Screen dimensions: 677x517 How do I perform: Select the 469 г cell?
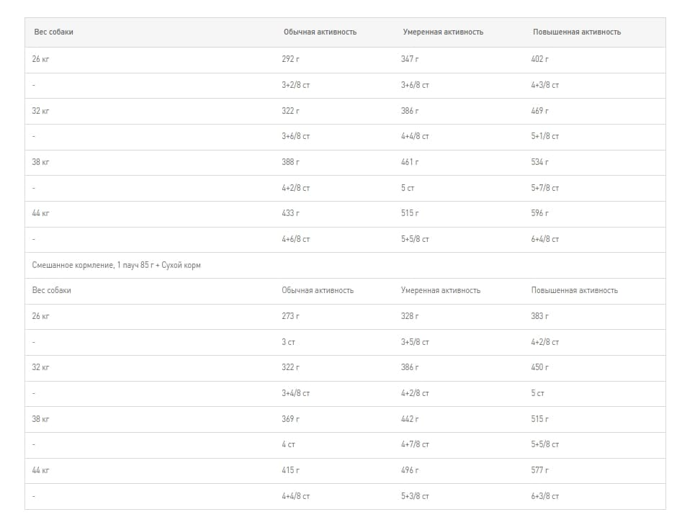(x=539, y=111)
